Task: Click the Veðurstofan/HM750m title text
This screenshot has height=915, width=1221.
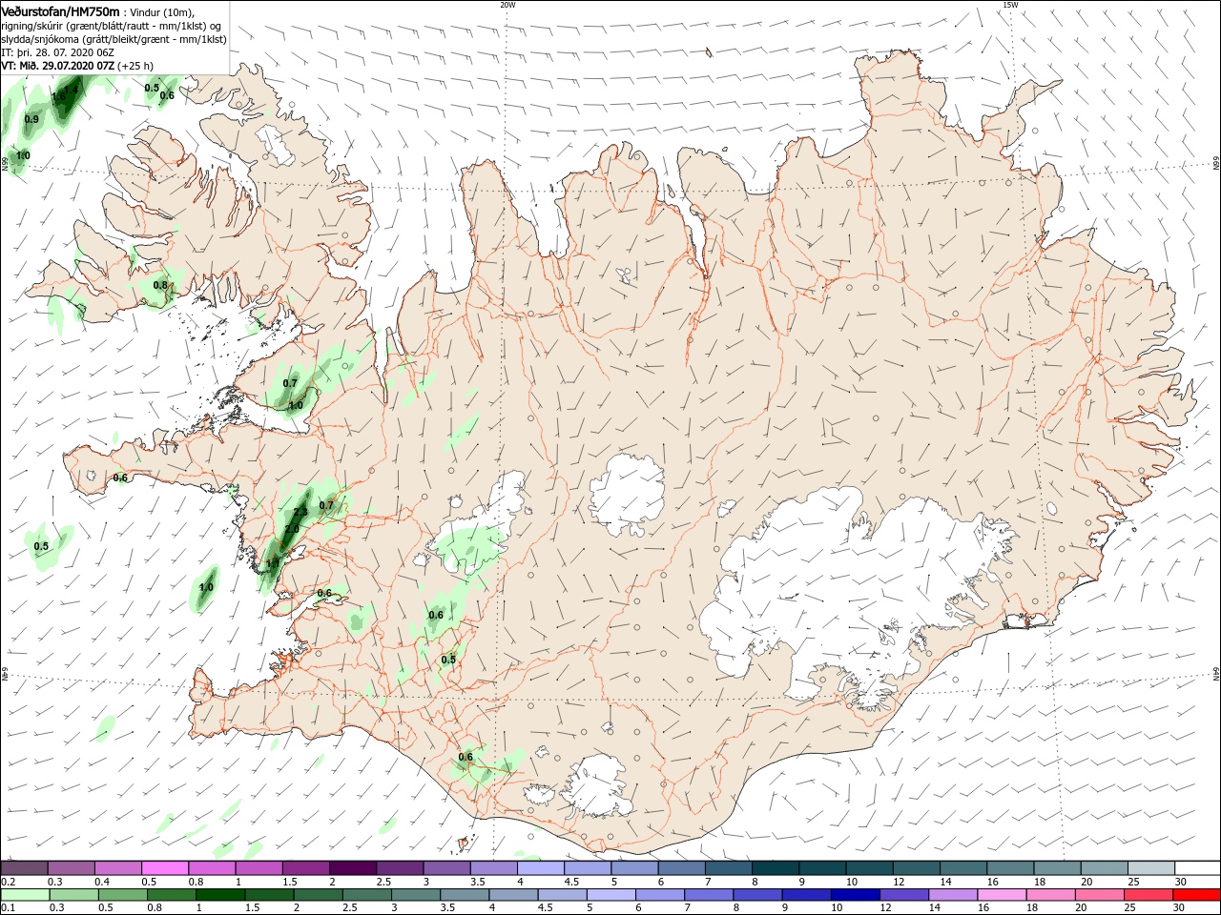Action: point(60,10)
